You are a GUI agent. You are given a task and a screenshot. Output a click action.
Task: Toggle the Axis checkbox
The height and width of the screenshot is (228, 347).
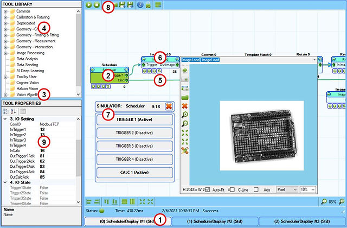click(x=256, y=189)
